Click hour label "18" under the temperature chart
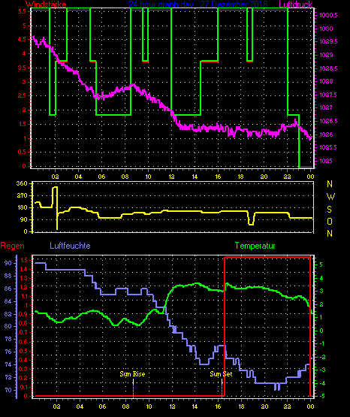 point(241,406)
